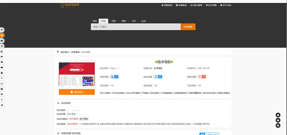
Task: Focus the keyword search input field
Action: (136, 27)
